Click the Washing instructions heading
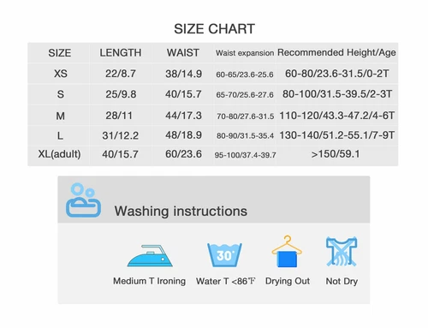Screen dimensions: 428x328 pyautogui.click(x=181, y=212)
